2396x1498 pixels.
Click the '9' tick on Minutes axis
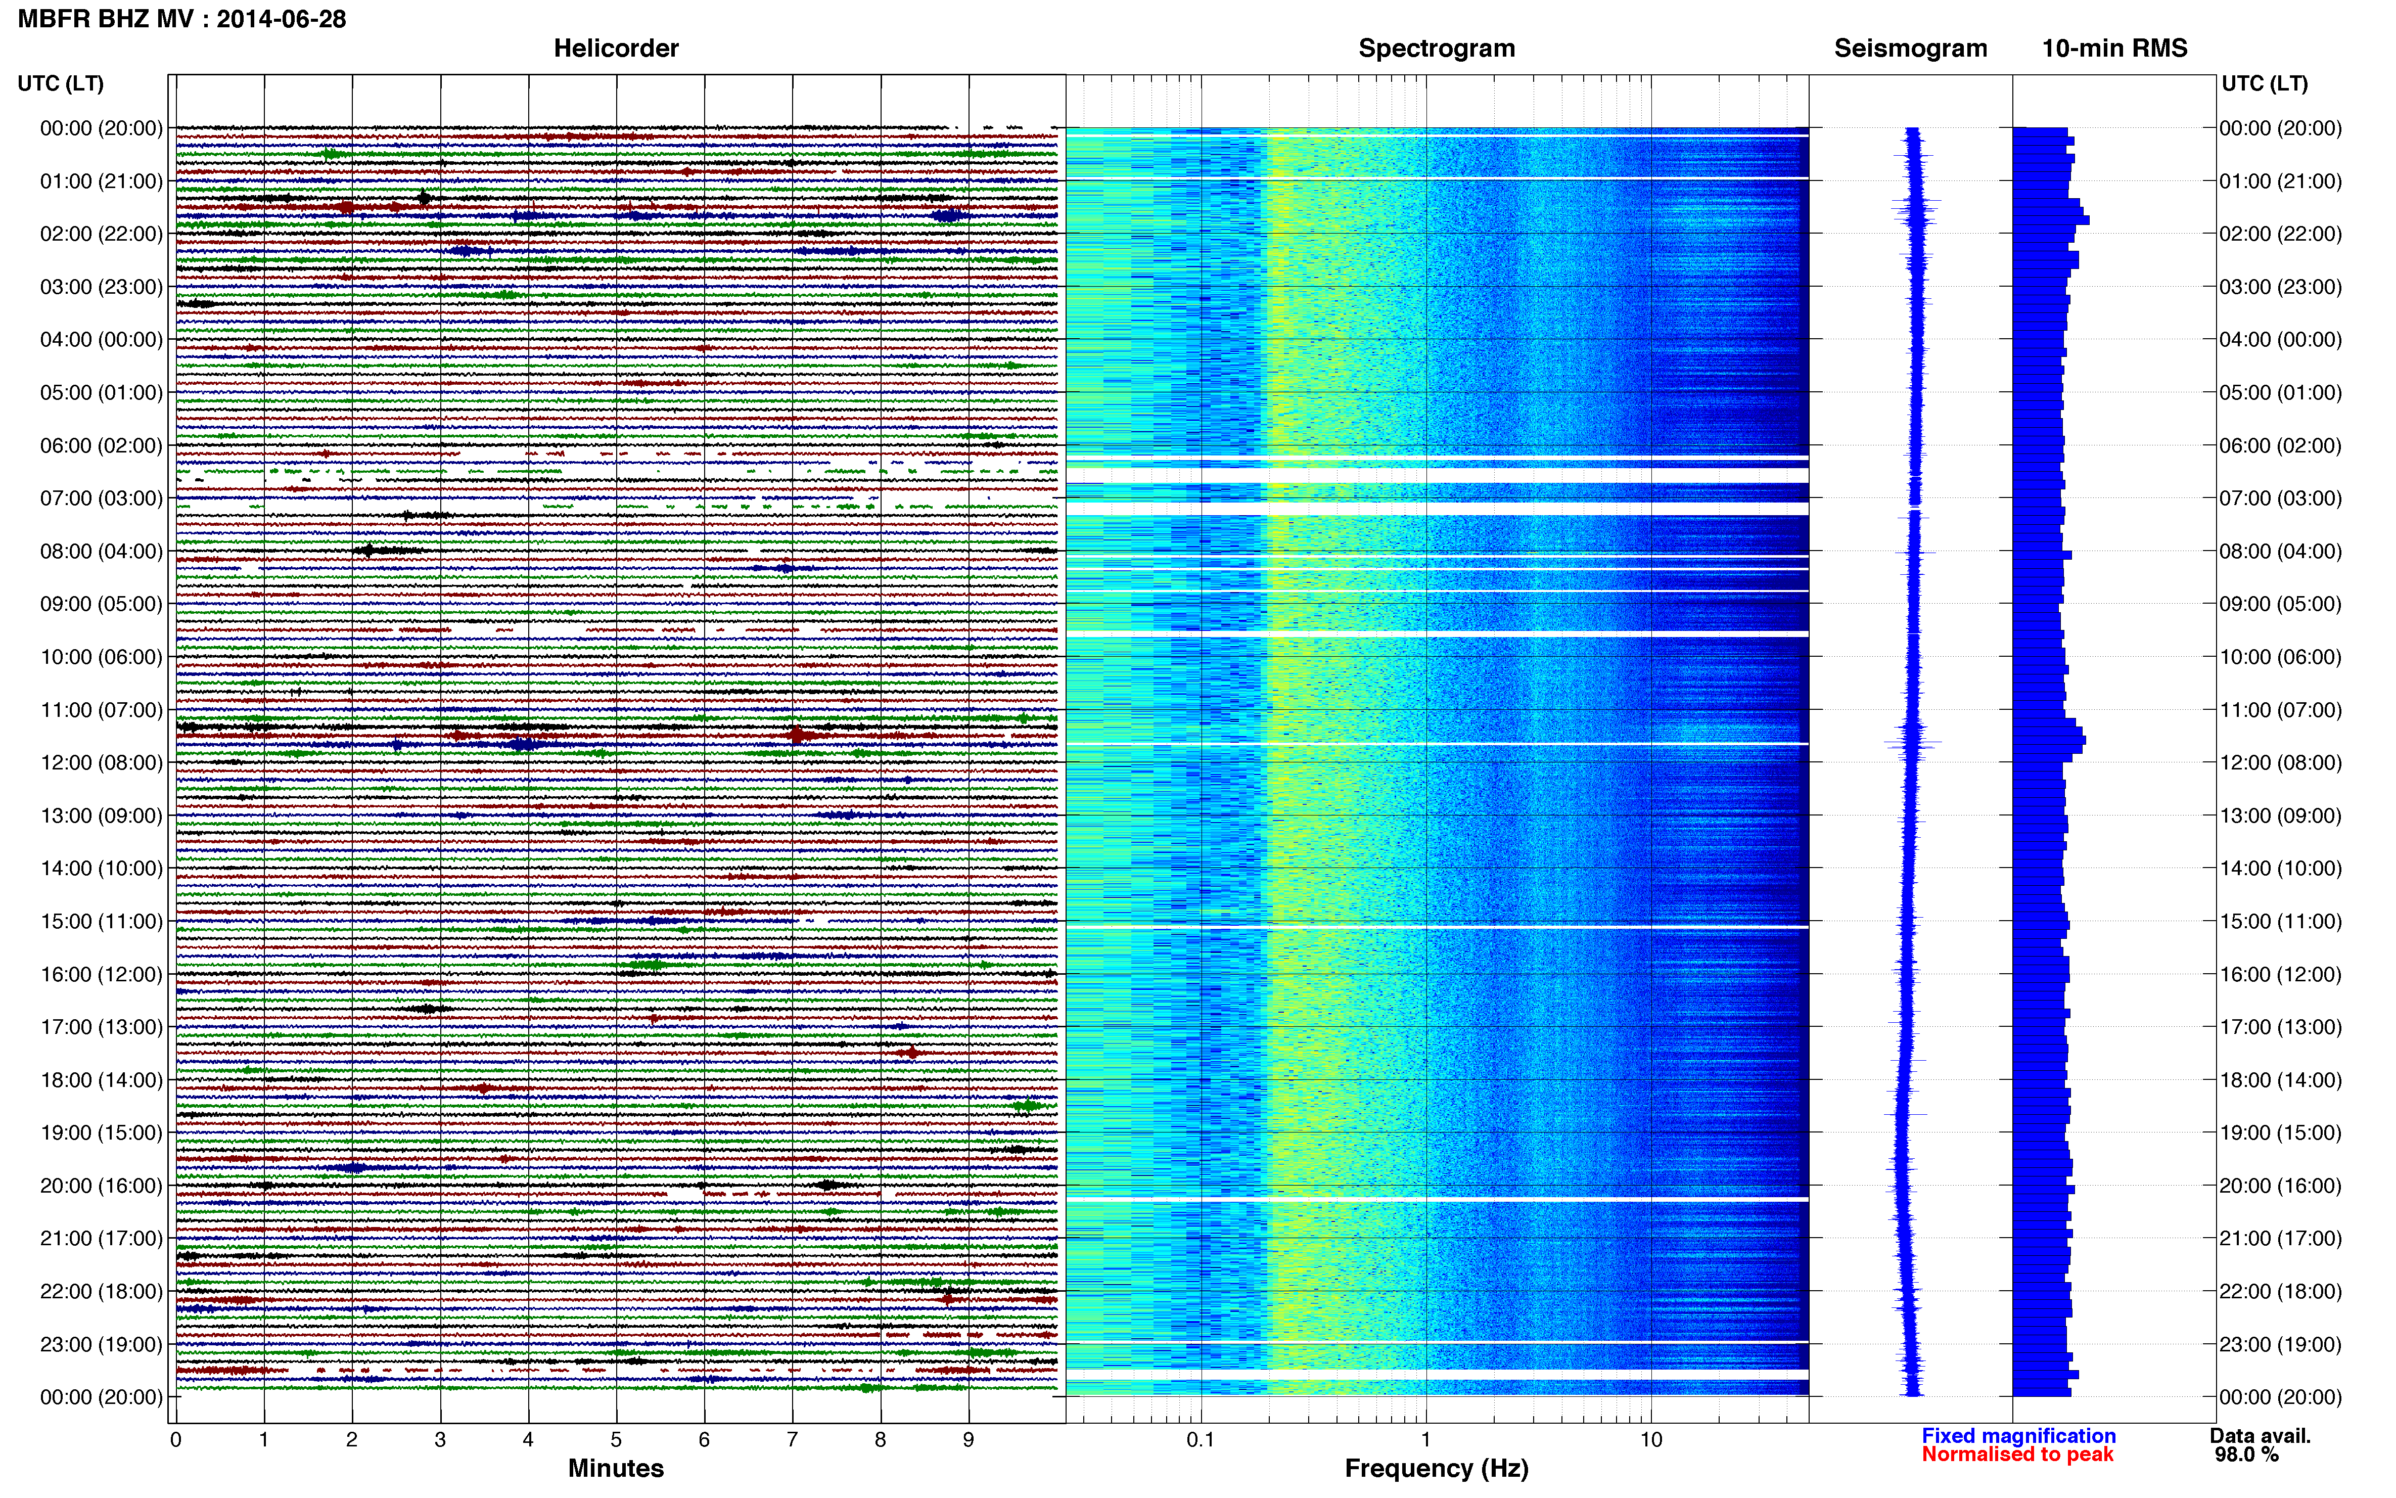(x=969, y=1439)
